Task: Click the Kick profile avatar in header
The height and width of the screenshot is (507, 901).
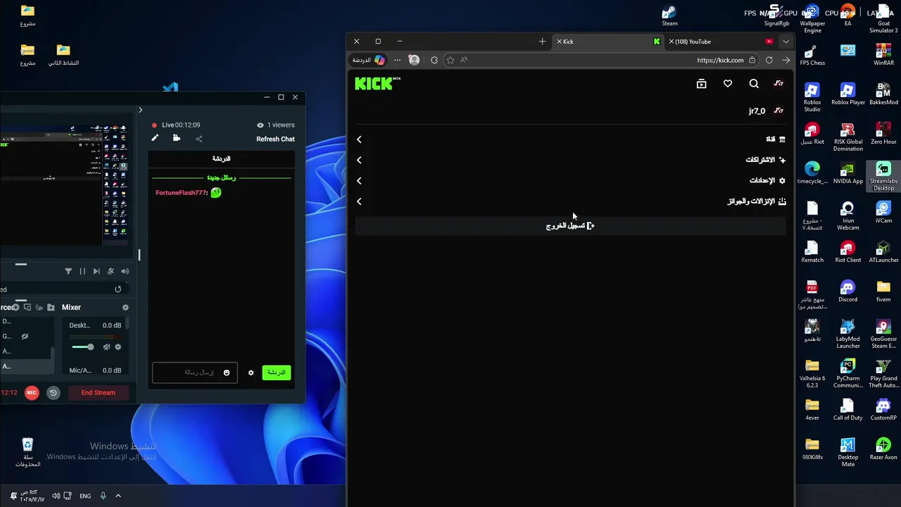Action: pyautogui.click(x=779, y=84)
